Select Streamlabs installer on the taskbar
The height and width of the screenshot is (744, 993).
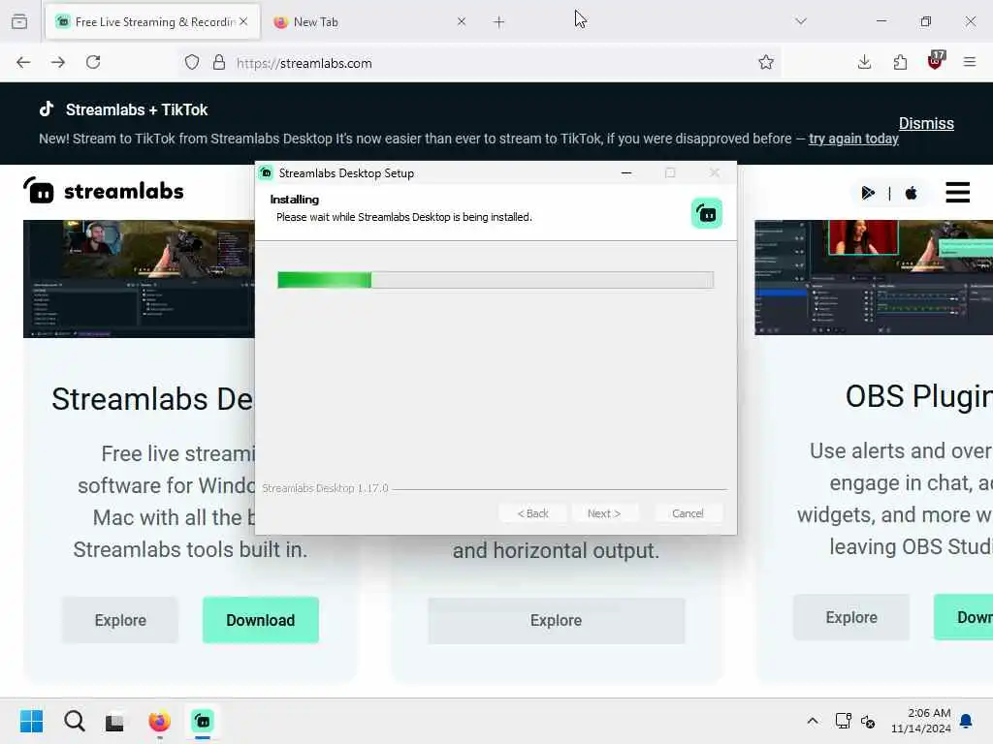coord(203,721)
